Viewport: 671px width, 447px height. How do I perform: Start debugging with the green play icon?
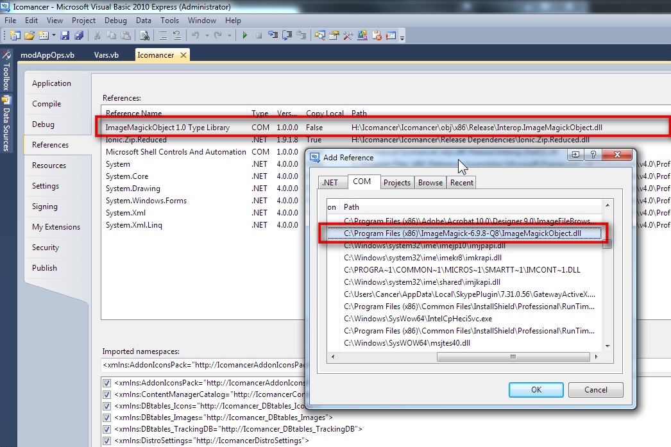[x=245, y=35]
